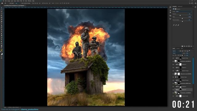Click the mask icon in Properties panel
Screen dimensions: 197x111
[x=175, y=9]
